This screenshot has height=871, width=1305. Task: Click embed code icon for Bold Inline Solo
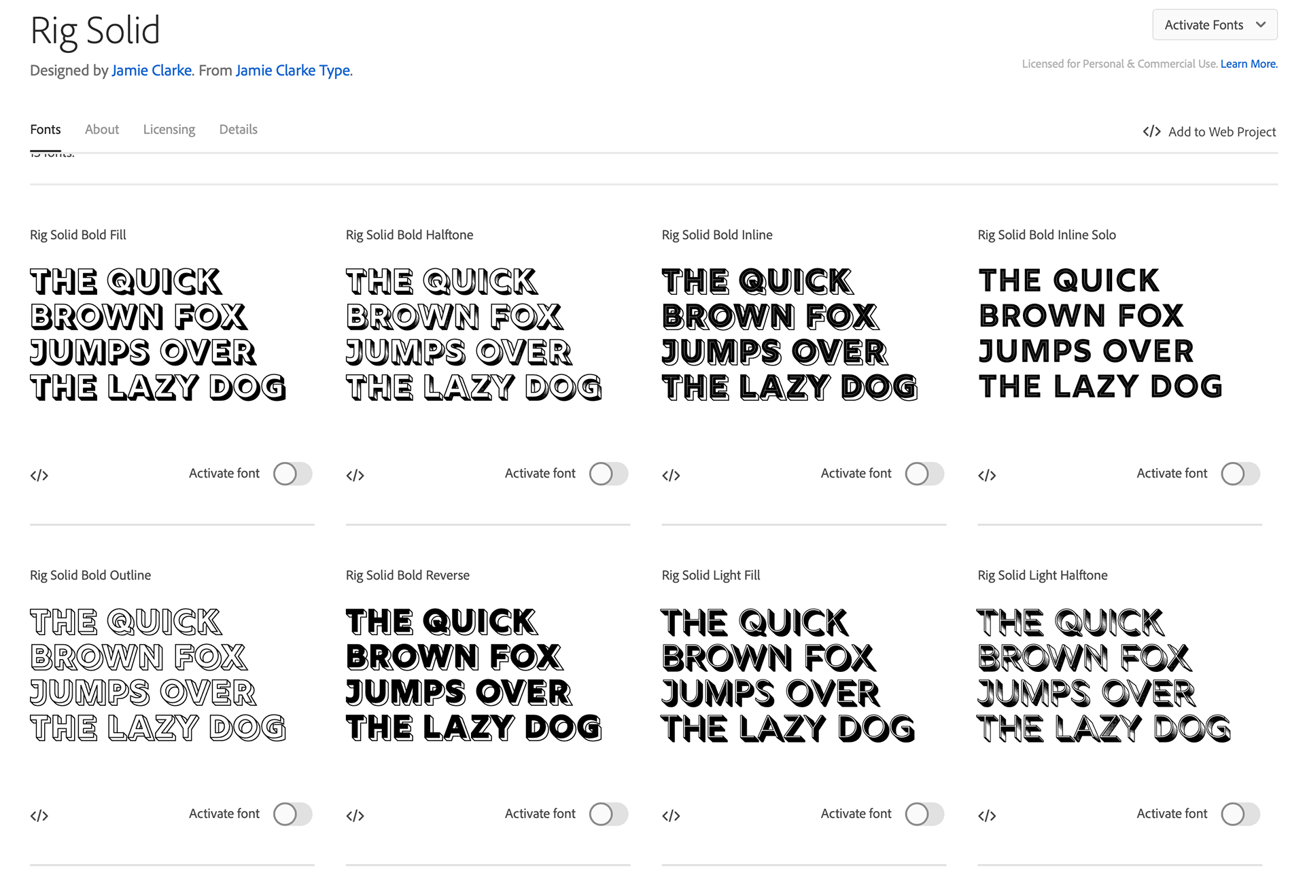(x=988, y=476)
